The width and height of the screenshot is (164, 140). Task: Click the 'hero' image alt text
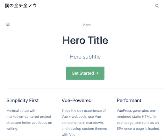(87, 25)
